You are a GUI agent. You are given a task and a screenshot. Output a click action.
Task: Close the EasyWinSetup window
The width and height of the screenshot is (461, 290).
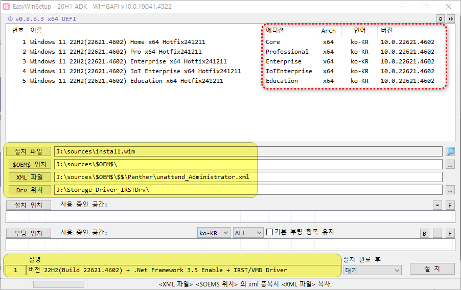(449, 7)
